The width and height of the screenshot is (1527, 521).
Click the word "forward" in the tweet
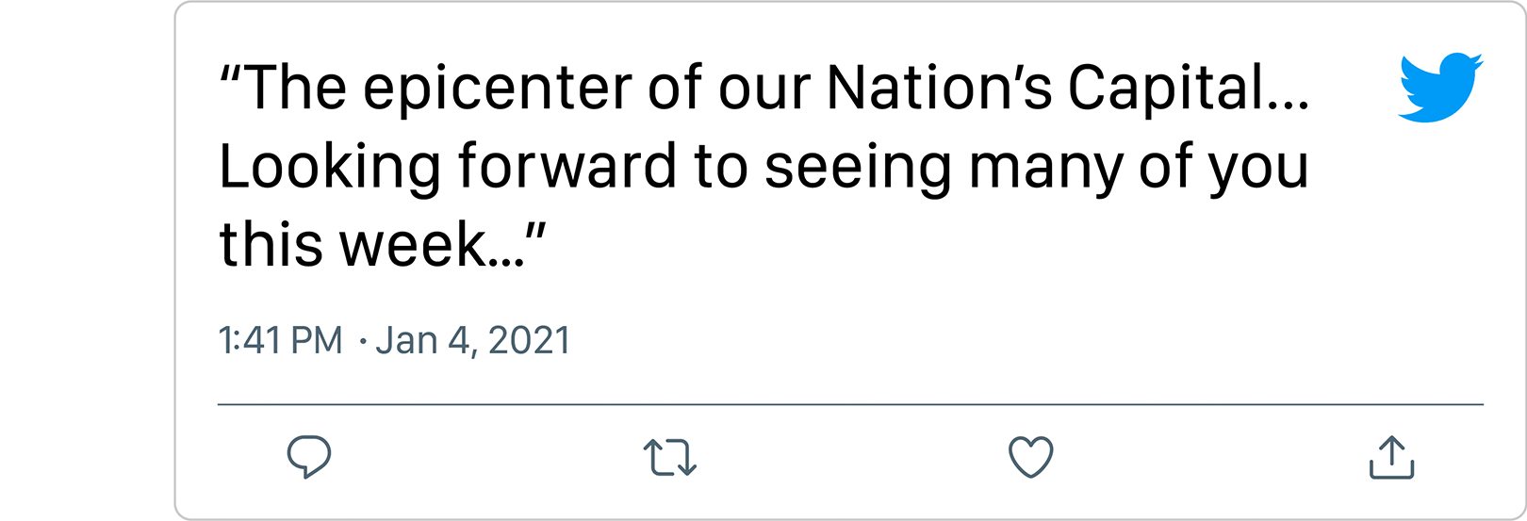(x=567, y=166)
